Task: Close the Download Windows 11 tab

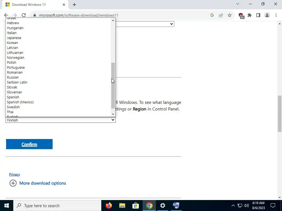Action: click(64, 5)
